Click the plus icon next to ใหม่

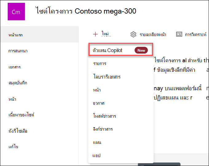pos(95,34)
